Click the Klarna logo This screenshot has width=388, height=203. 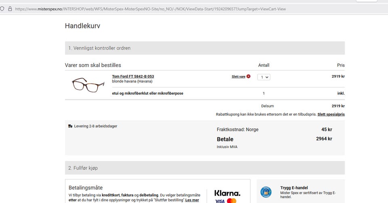pyautogui.click(x=227, y=193)
